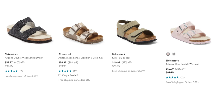Click Free Shipping text under Kids' Palu Sandal
The height and width of the screenshot is (91, 214).
pos(129,71)
